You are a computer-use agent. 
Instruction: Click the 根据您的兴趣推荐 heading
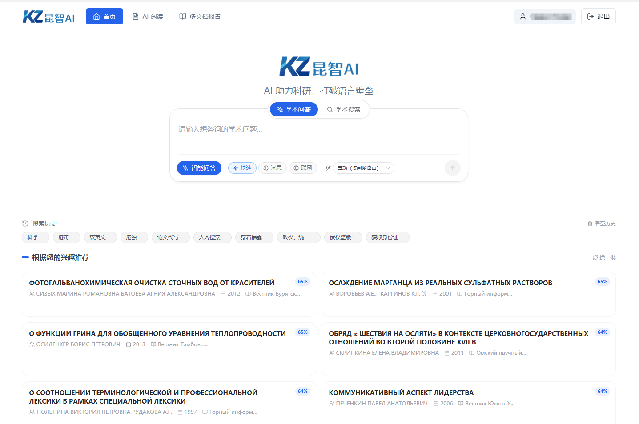pyautogui.click(x=60, y=257)
